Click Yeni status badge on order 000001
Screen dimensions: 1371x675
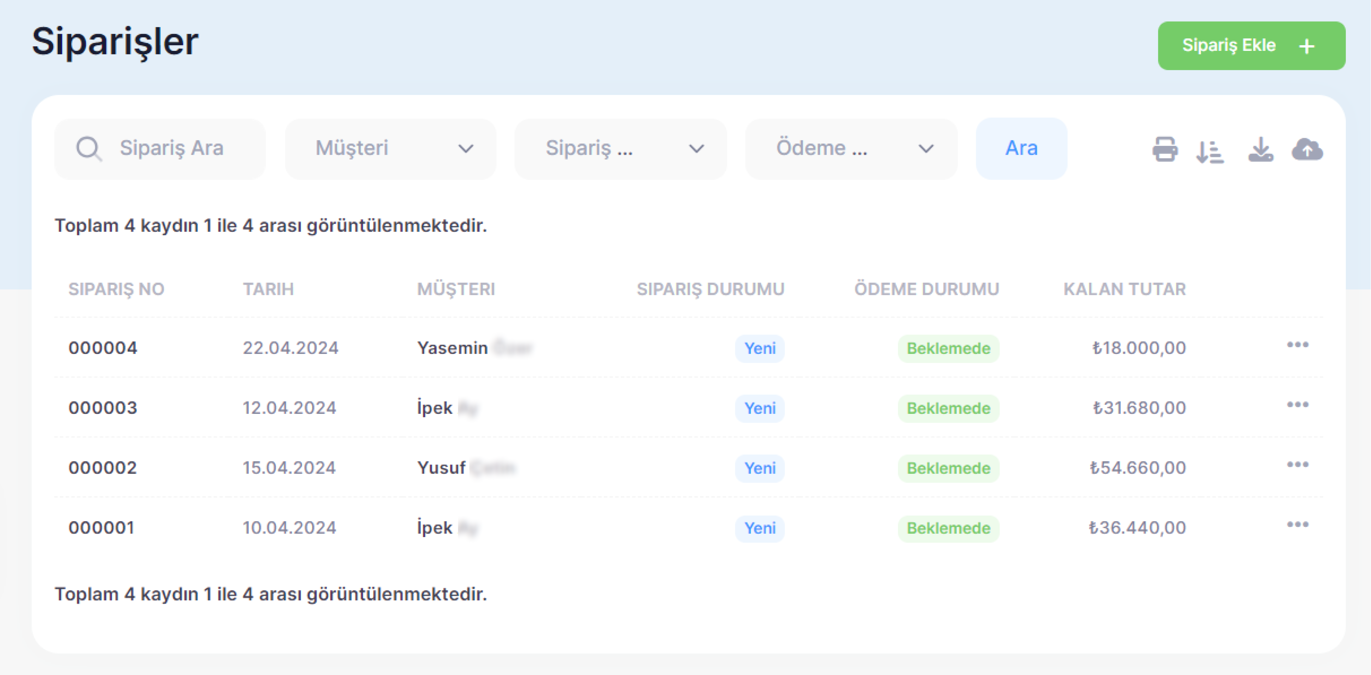point(760,528)
